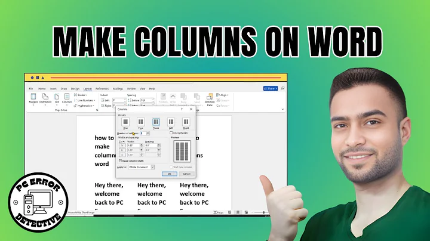
Task: Open the comments icon beside Share
Action: [x=282, y=88]
